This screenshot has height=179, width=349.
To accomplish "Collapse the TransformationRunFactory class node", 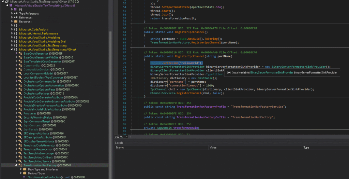I will (16, 165).
